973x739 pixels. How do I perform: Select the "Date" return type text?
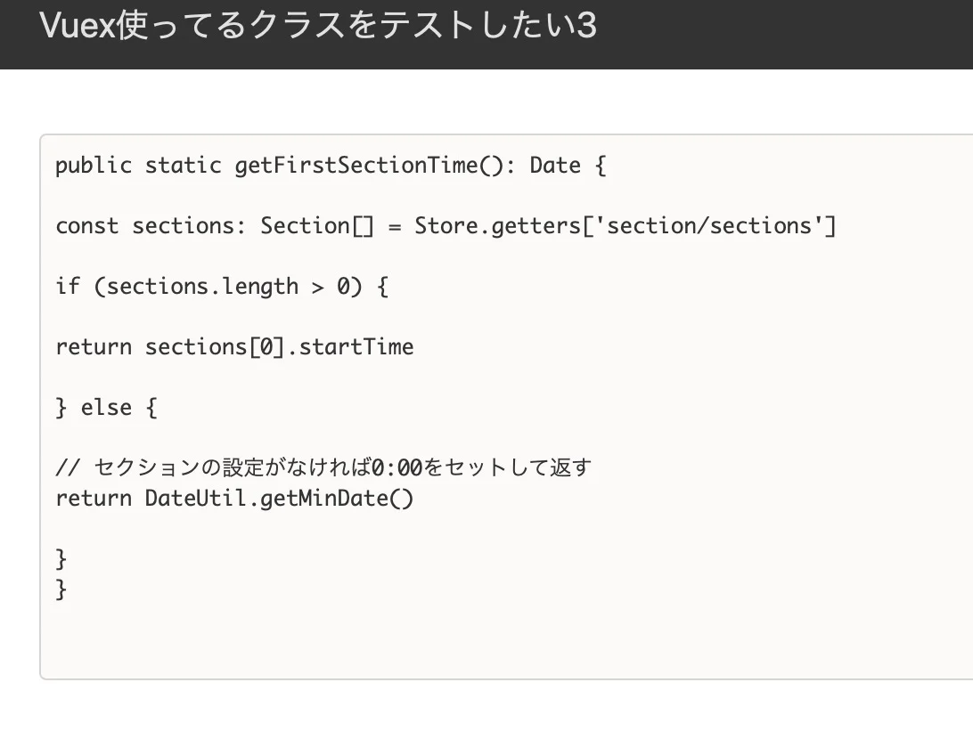click(555, 166)
